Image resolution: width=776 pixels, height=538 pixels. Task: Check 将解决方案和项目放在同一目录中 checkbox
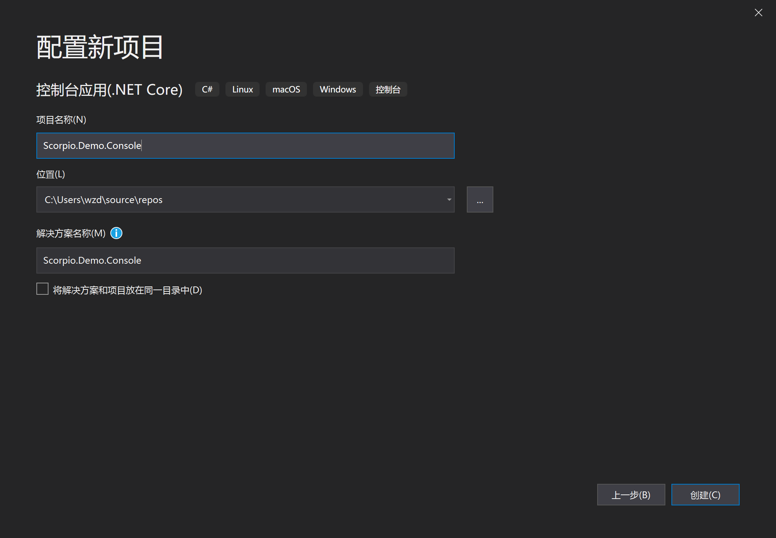point(42,289)
